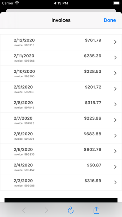The height and width of the screenshot is (217, 122).
Task: Open chevron for invoice 598915
Action: click(x=115, y=42)
